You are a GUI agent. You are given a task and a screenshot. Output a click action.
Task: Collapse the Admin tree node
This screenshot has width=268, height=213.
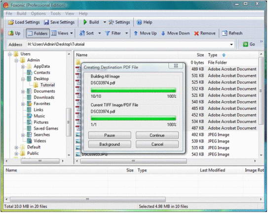tap(16, 61)
